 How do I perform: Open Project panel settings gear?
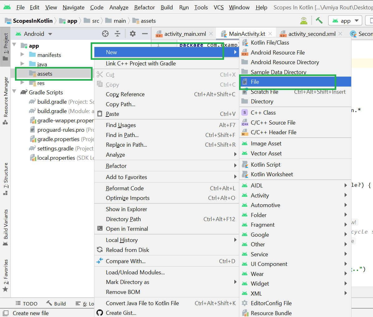[132, 33]
